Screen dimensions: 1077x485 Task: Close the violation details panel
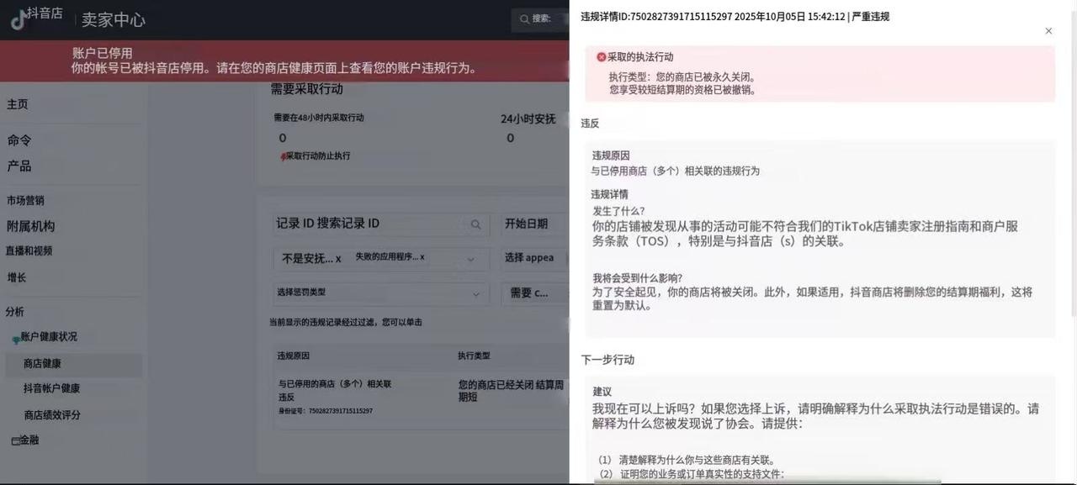pos(1048,31)
